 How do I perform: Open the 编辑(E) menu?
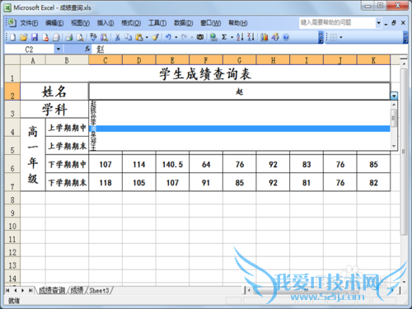54,23
